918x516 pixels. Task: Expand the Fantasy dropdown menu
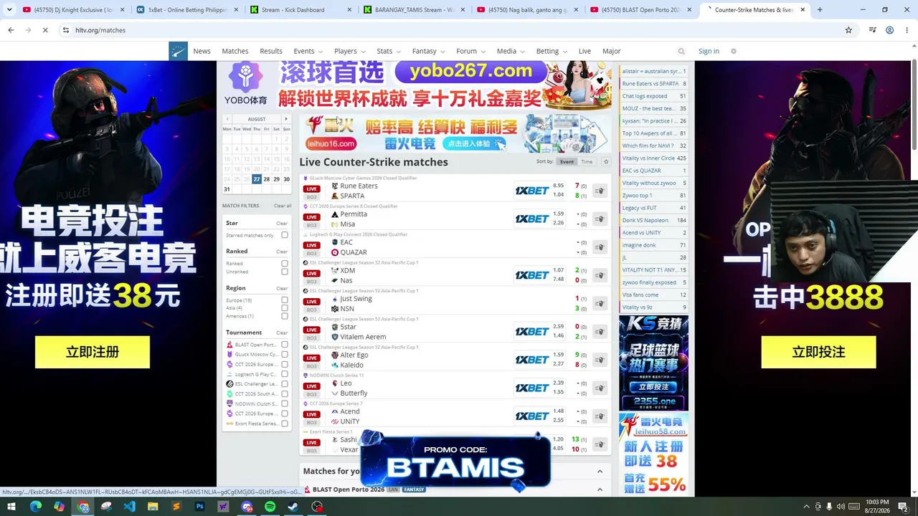tap(428, 51)
